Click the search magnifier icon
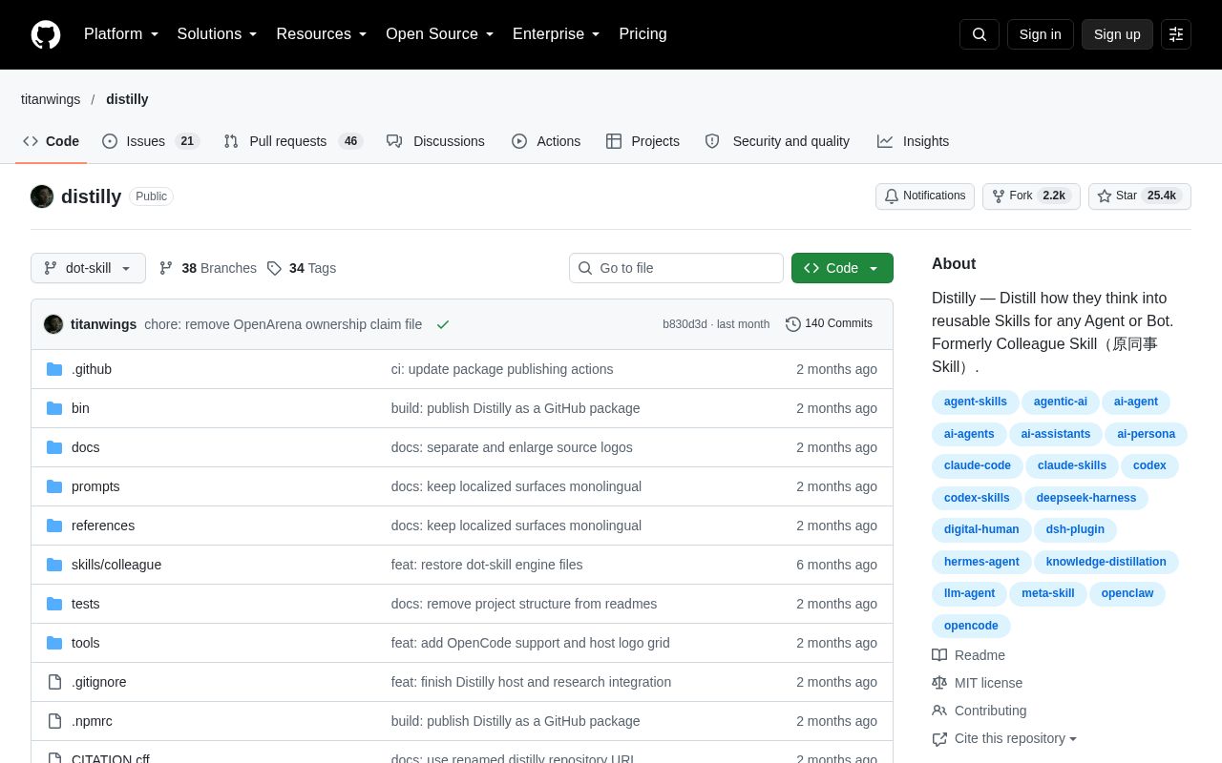Screen dimensions: 1222x763 980,34
